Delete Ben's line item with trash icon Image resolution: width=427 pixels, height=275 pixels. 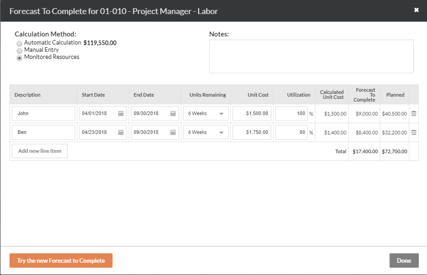414,132
